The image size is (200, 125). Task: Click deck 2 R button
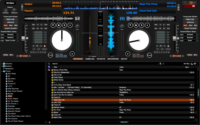(130, 25)
